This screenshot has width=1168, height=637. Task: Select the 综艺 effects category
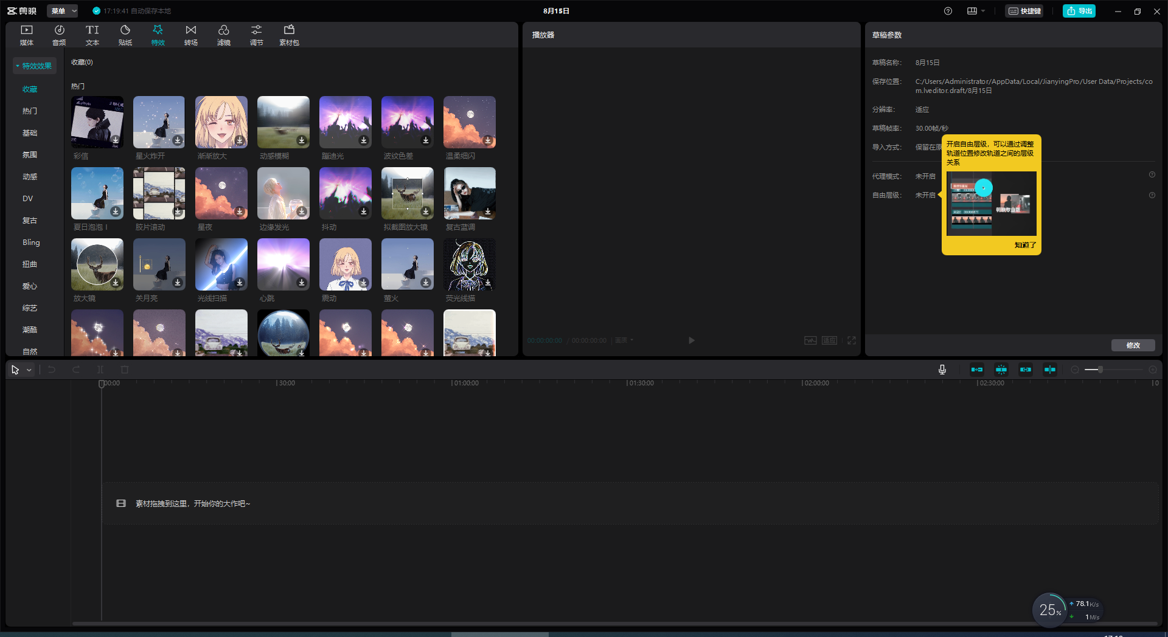(x=30, y=308)
